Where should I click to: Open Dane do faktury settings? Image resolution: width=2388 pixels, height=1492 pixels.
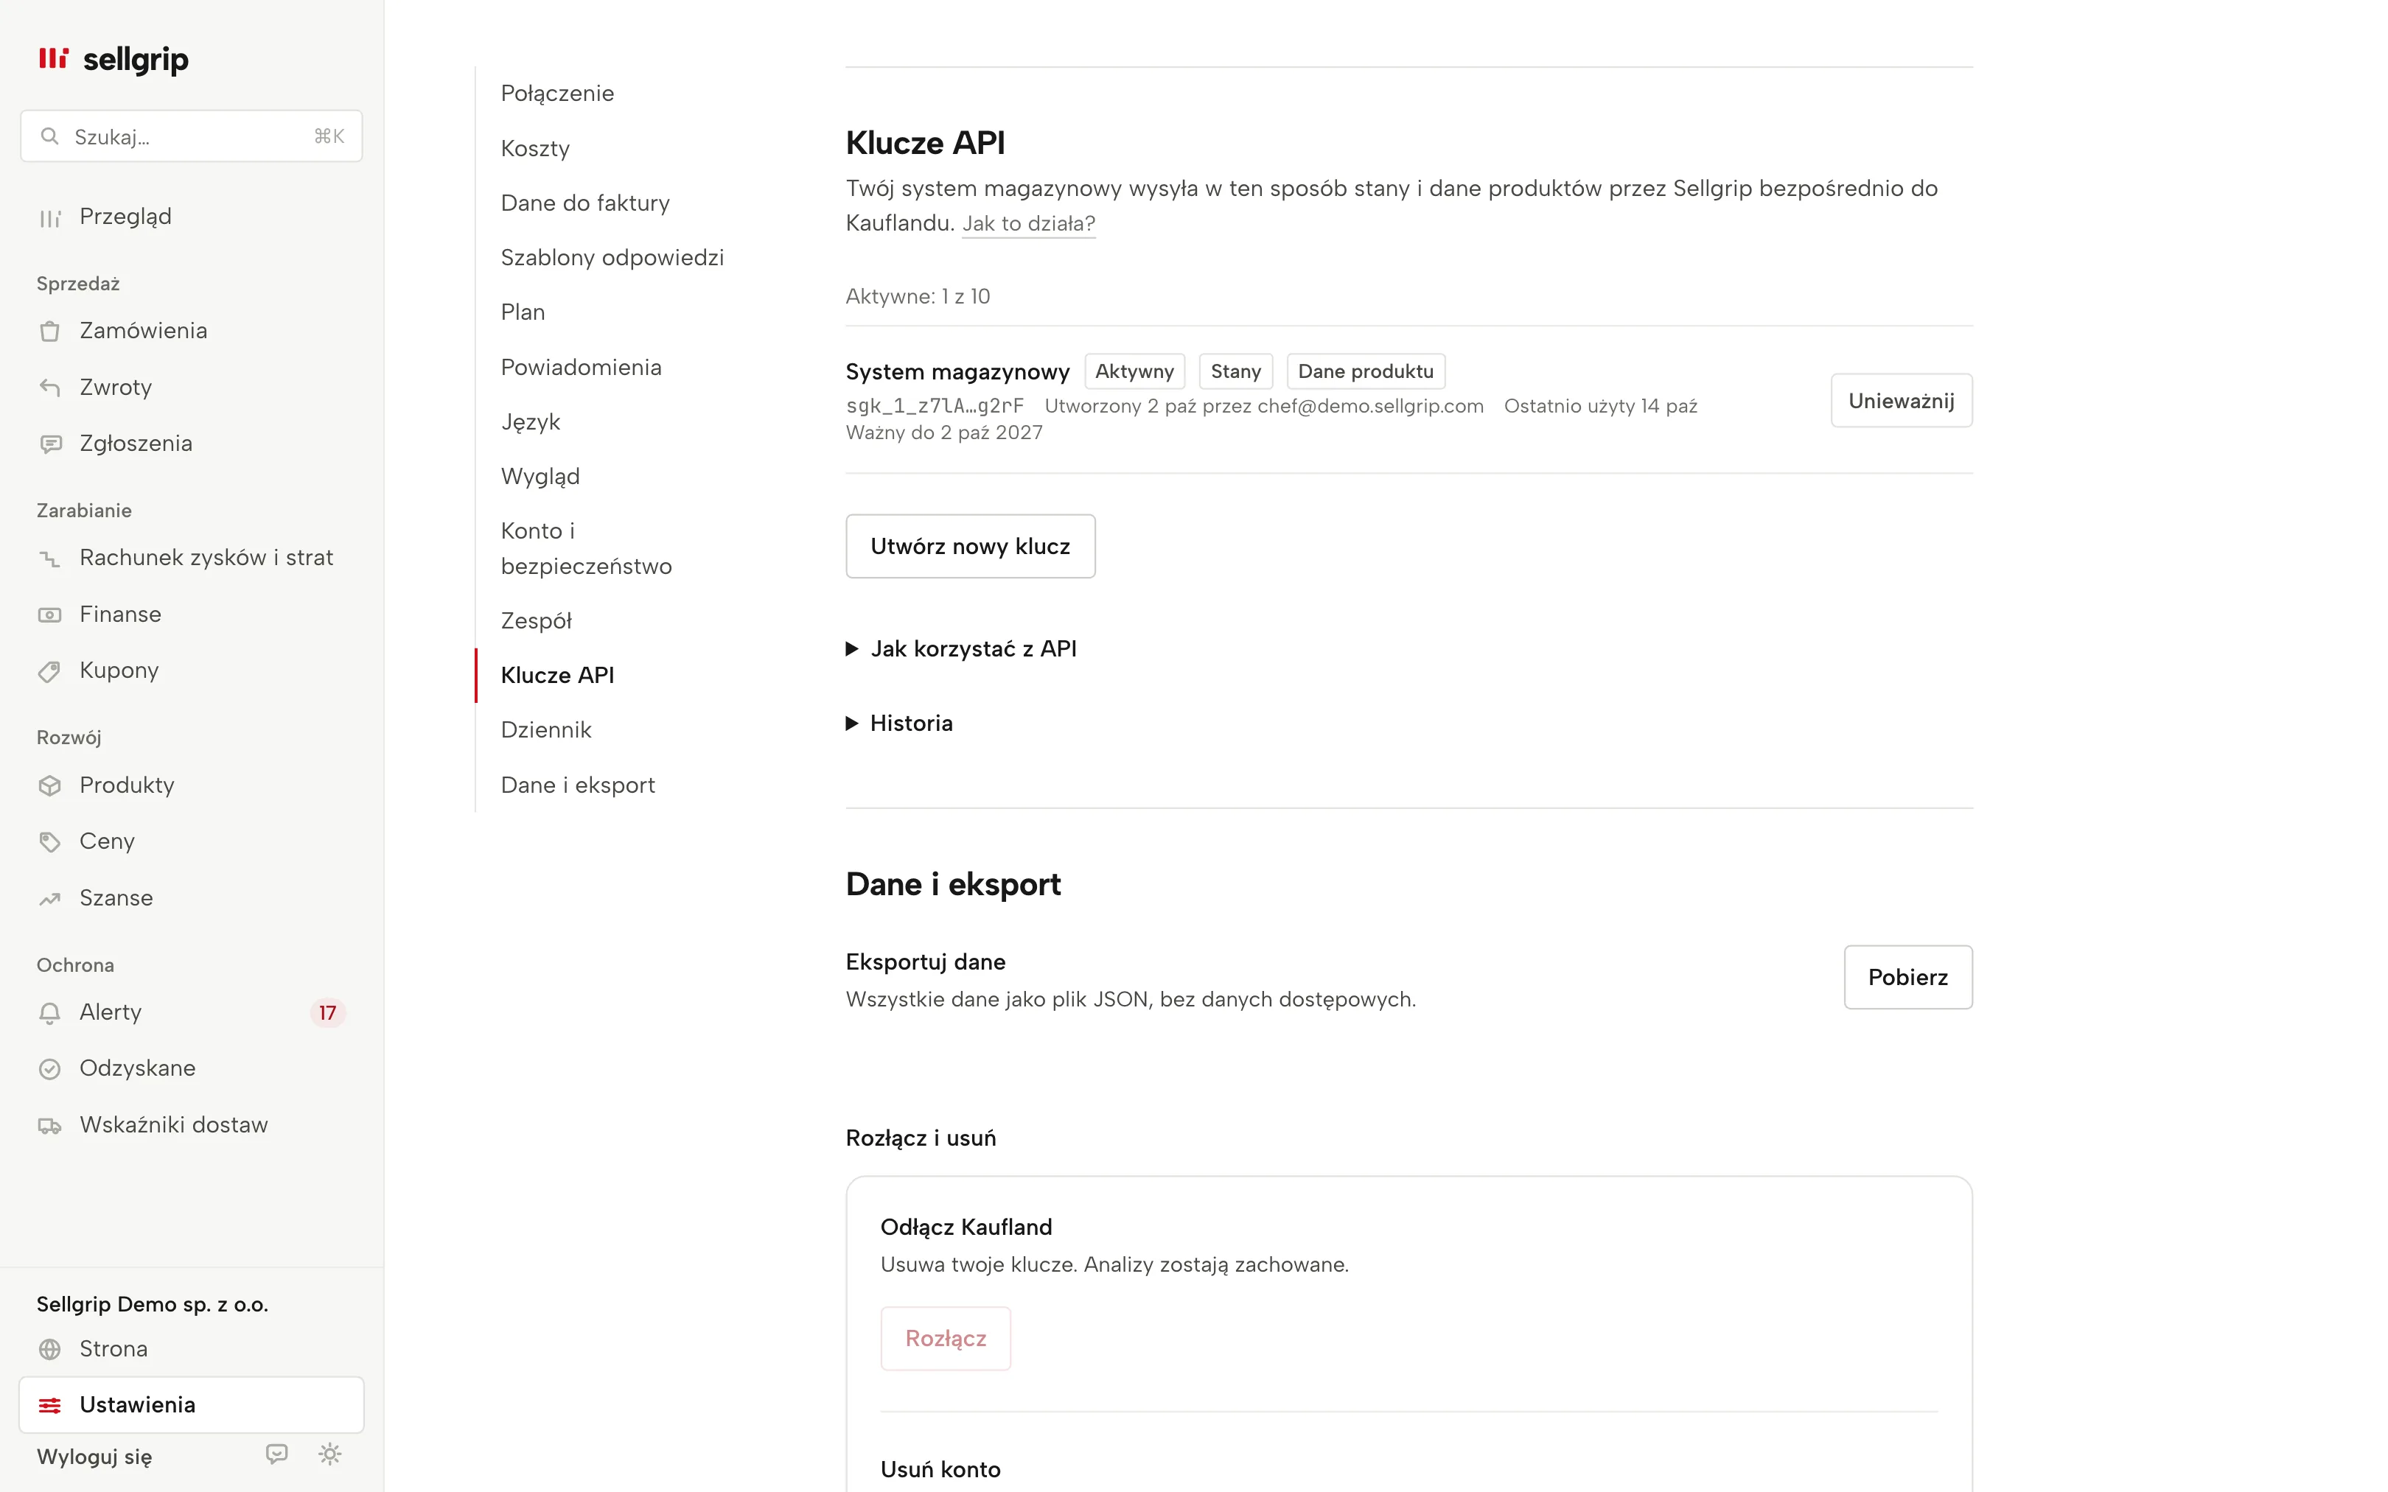tap(585, 203)
